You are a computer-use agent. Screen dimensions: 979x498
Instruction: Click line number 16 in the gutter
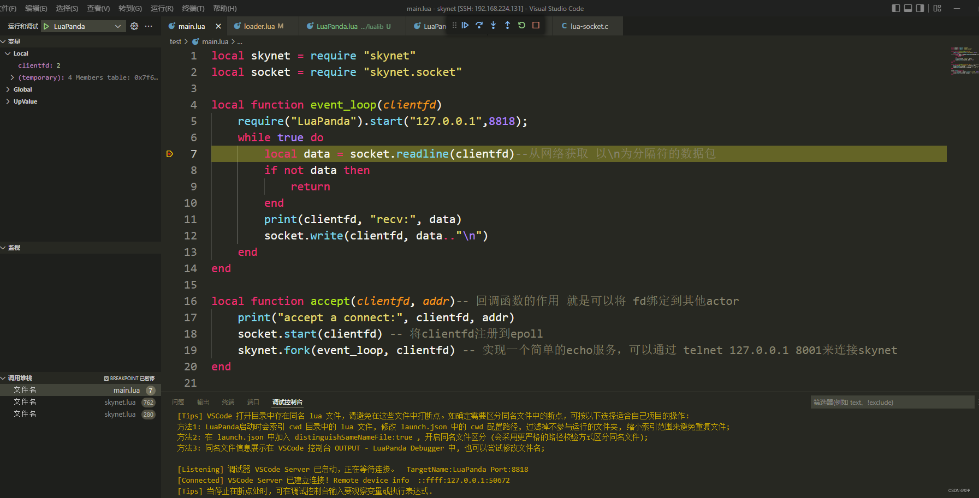click(x=191, y=301)
